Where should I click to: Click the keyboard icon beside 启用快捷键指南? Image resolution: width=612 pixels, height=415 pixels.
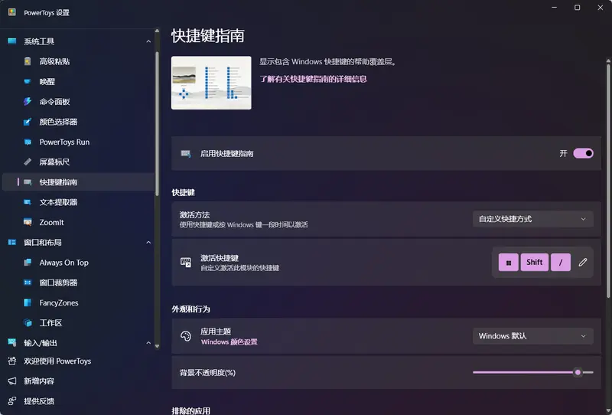(186, 154)
